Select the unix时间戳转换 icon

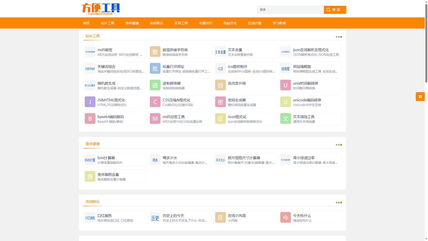pos(285,85)
